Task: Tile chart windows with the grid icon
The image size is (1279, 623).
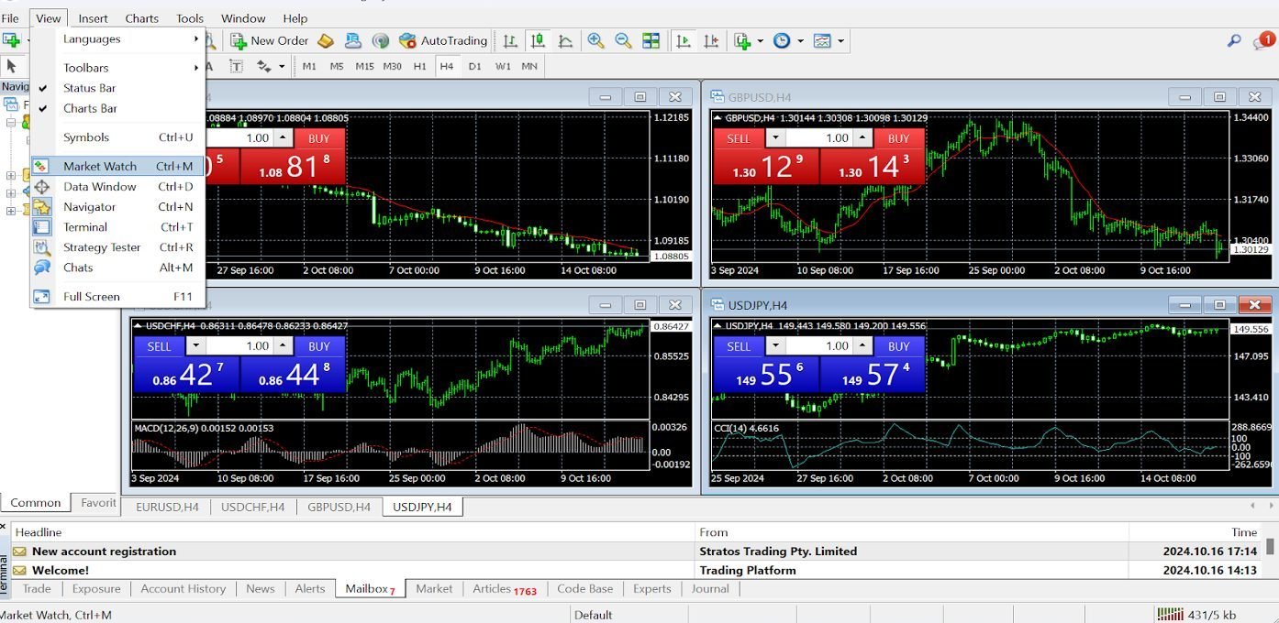Action: (651, 40)
